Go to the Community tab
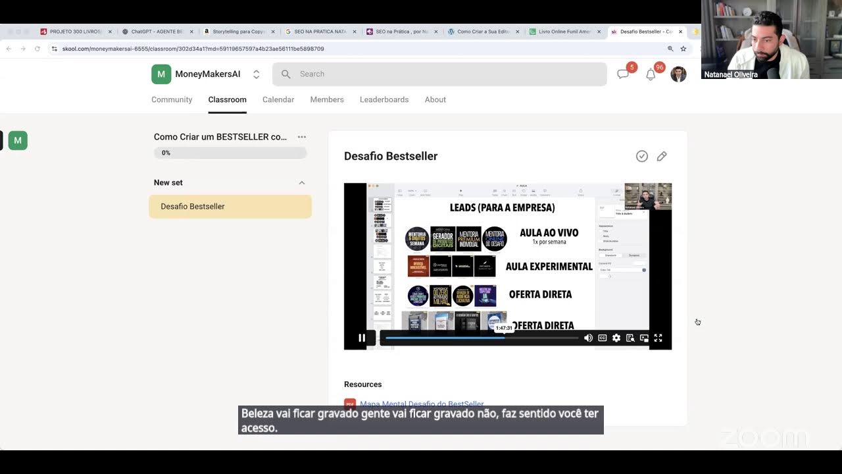 (172, 99)
